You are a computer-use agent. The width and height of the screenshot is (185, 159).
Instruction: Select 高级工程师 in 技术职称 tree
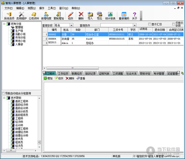22,101
